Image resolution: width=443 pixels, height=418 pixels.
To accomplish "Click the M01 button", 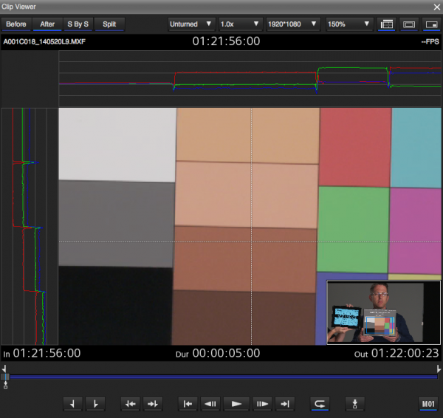I will click(428, 403).
